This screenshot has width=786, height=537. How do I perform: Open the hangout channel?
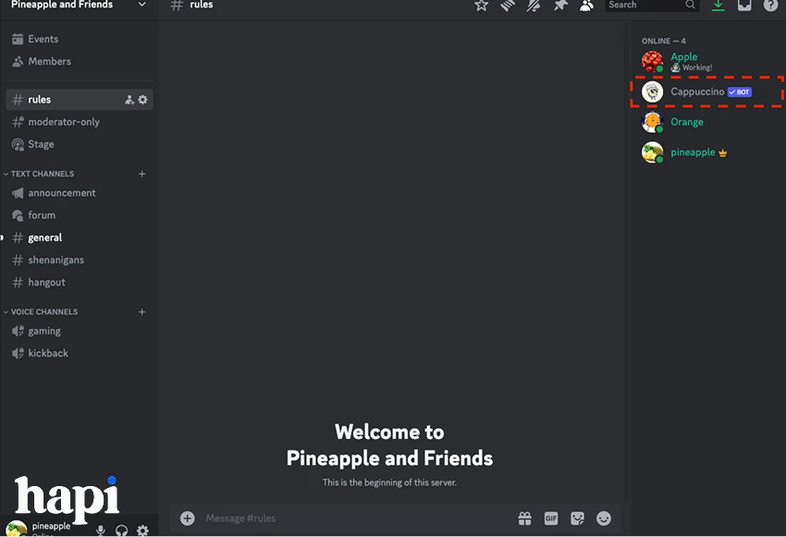click(x=80, y=282)
